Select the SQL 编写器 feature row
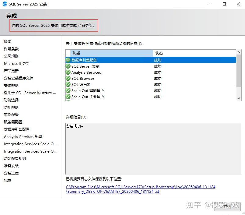Screen dimensions: 245x215 tap(151, 84)
